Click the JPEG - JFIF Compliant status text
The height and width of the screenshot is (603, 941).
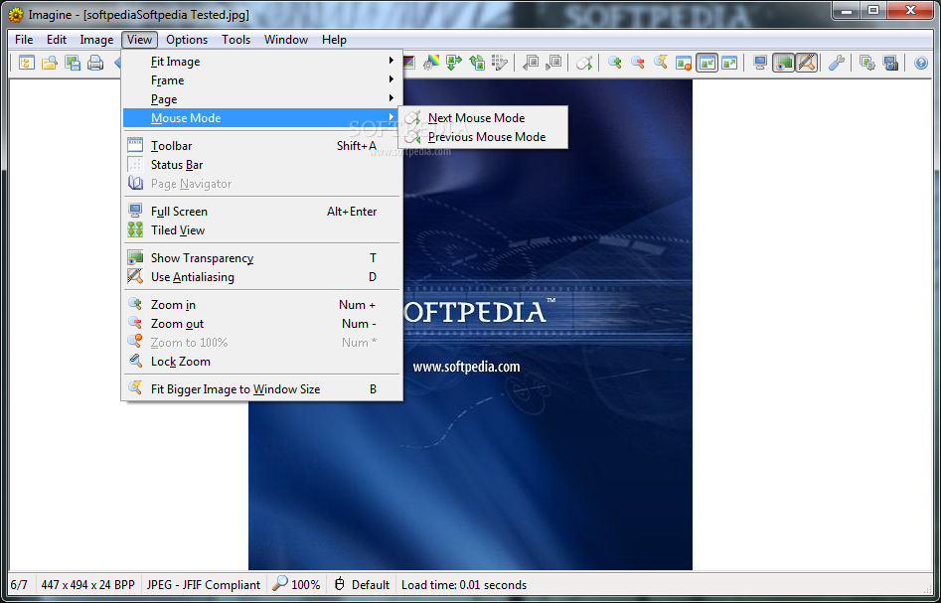[204, 584]
